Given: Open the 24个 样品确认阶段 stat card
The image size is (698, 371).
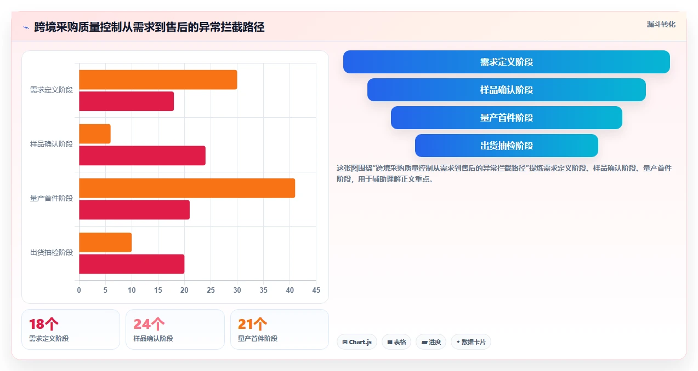Looking at the screenshot, I should coord(175,329).
